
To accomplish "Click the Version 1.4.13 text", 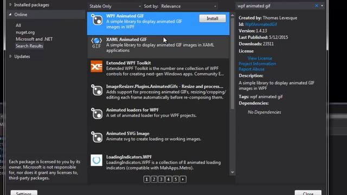I will click(x=253, y=31).
